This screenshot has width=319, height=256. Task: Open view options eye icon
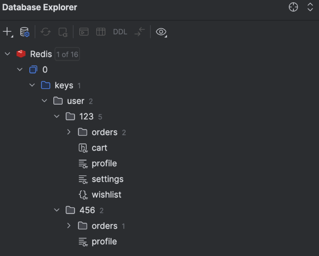click(161, 32)
